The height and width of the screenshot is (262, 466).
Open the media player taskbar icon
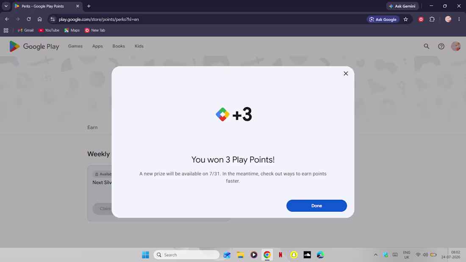(x=253, y=254)
